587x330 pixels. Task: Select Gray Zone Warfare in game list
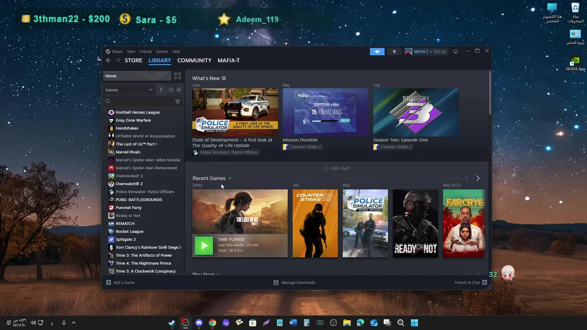coord(133,120)
